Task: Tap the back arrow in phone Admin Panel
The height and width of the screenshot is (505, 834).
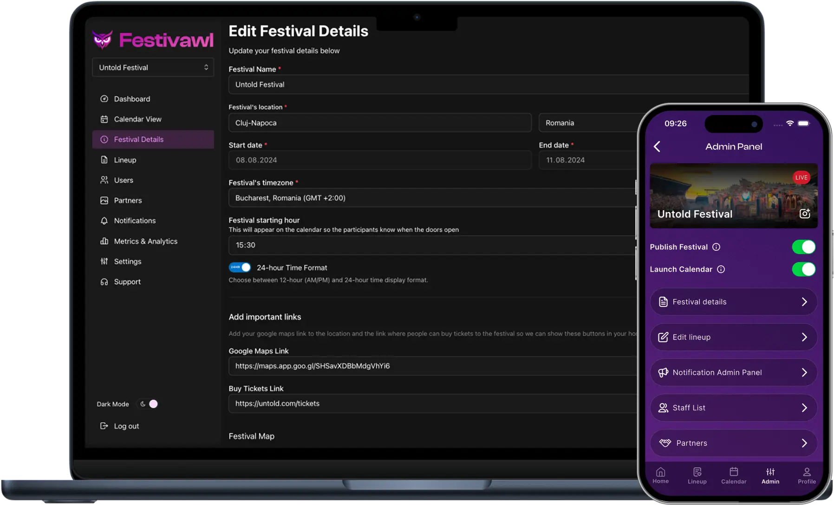Action: [x=657, y=147]
